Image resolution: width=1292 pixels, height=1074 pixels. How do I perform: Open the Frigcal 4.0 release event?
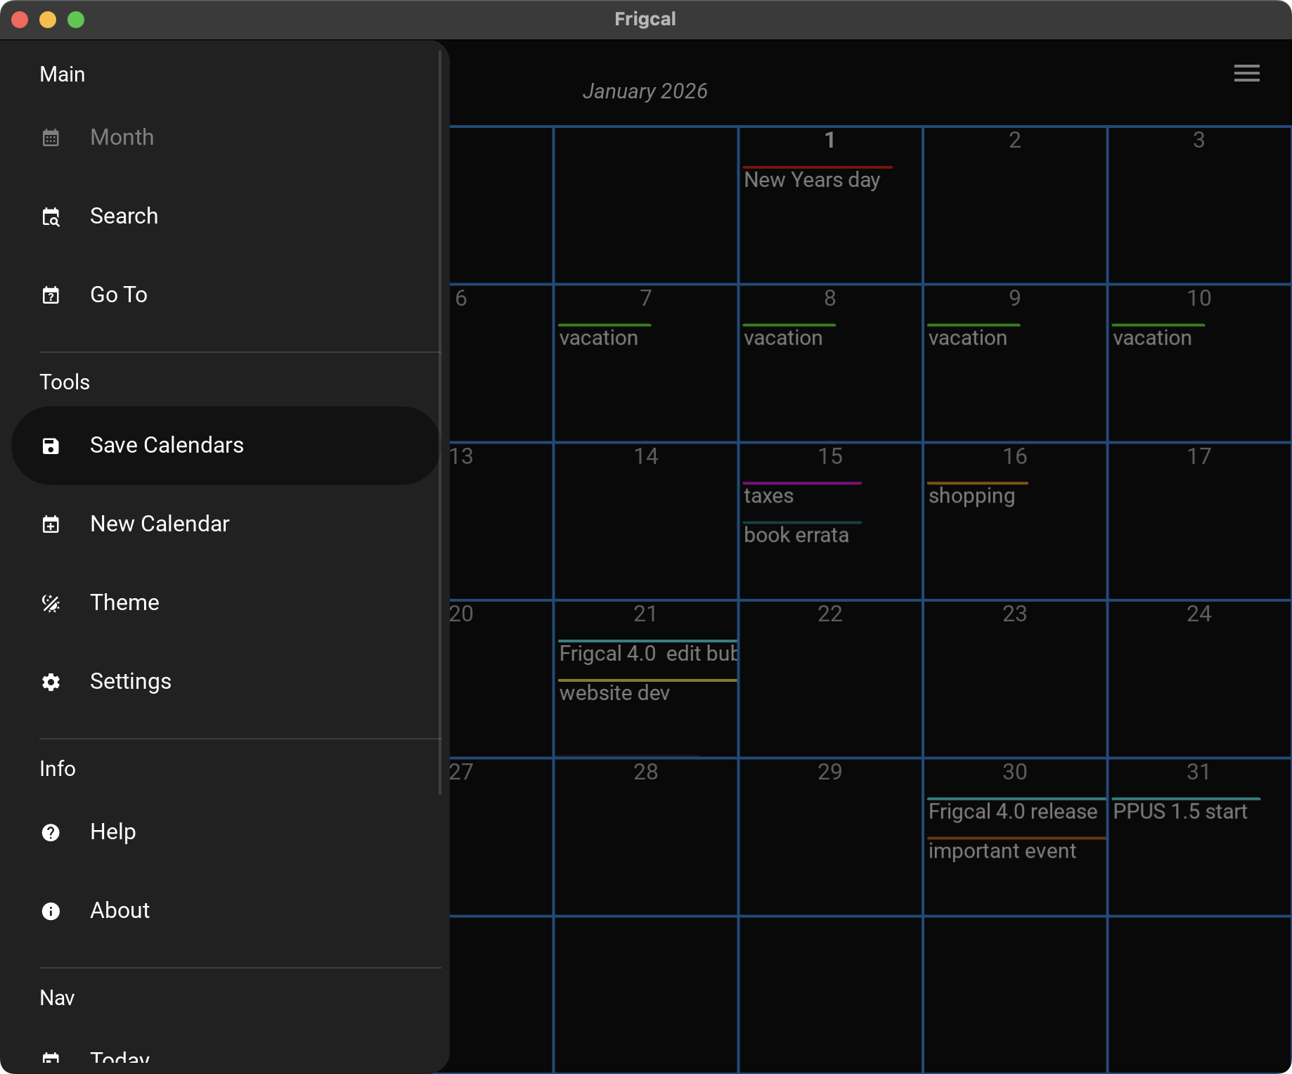coord(1012,811)
